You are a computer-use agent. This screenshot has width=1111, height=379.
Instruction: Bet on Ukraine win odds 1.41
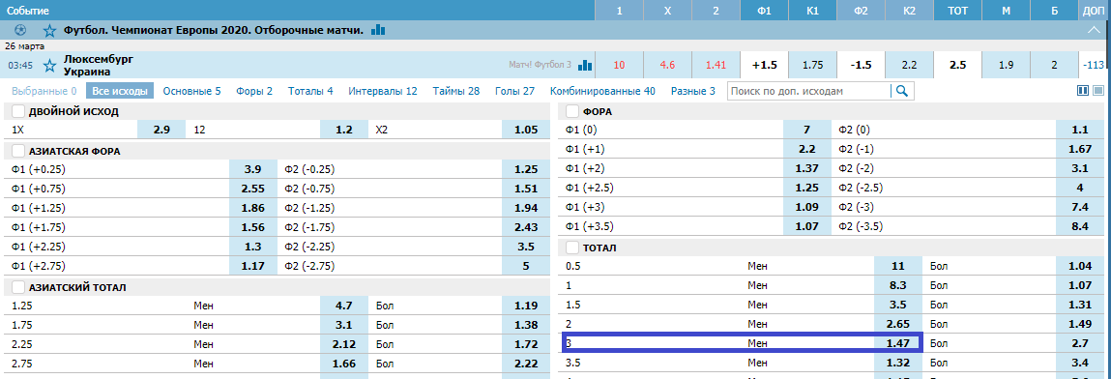coord(716,65)
